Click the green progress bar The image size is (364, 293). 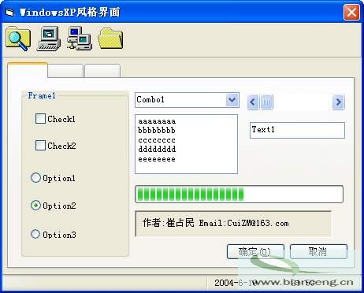point(239,195)
